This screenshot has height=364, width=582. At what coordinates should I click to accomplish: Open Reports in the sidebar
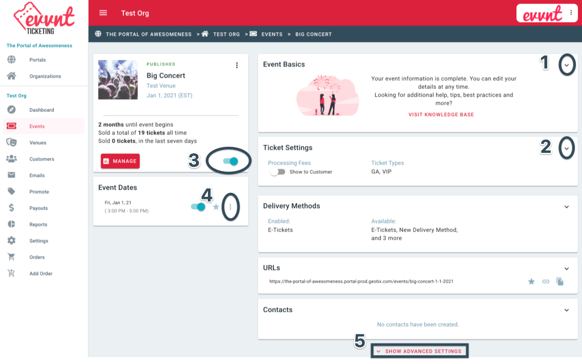[x=38, y=224]
